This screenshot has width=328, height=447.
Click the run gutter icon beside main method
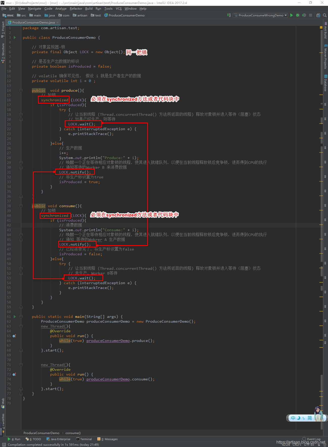pos(15,317)
